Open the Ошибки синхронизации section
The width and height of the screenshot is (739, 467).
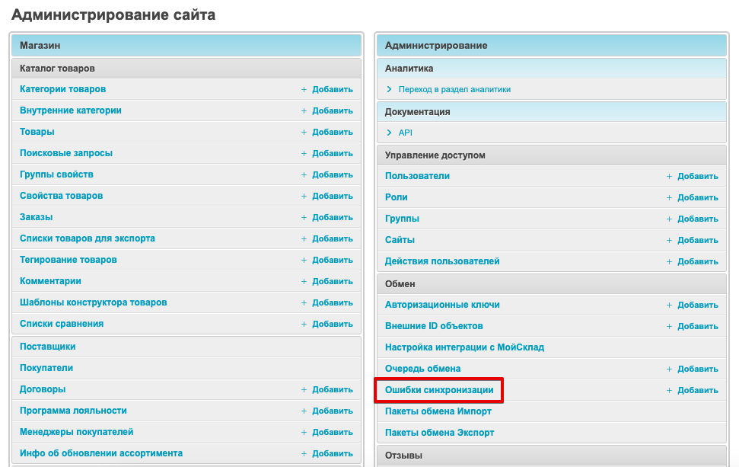[x=439, y=390]
